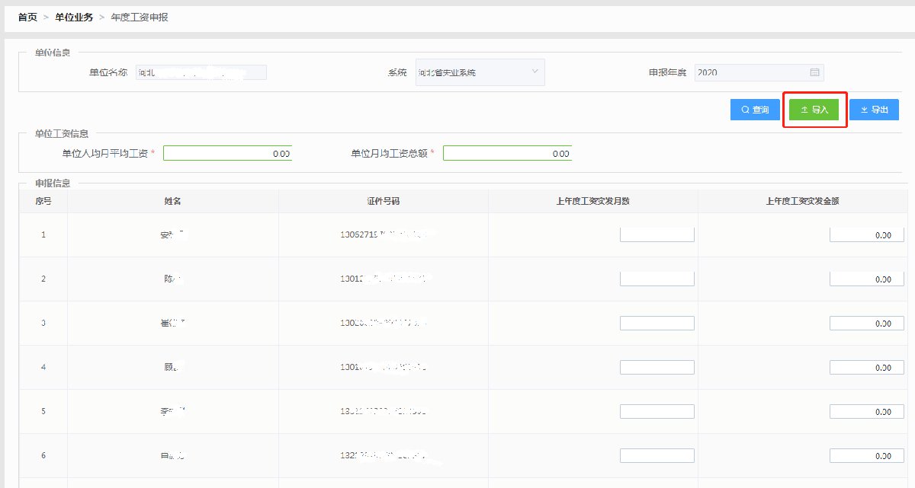
Task: Click row 1 上年度工资实发月数 input
Action: tap(657, 234)
